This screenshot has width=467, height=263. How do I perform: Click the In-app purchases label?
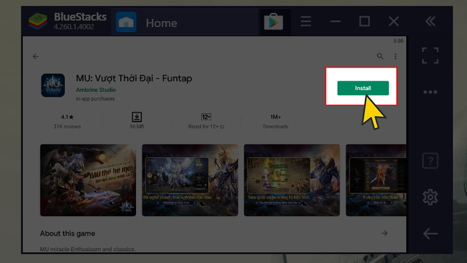coord(95,99)
